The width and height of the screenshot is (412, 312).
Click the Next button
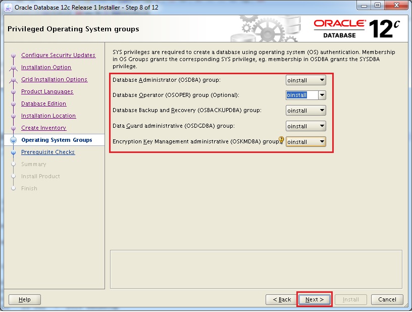pyautogui.click(x=314, y=299)
